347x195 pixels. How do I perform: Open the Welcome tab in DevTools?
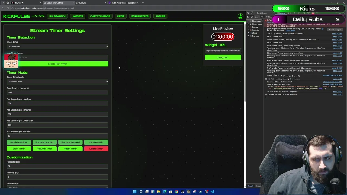[262, 13]
